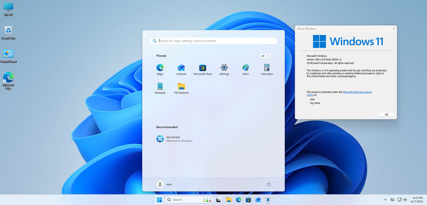
Task: Click About Windows app on taskbar
Action: click(x=268, y=200)
